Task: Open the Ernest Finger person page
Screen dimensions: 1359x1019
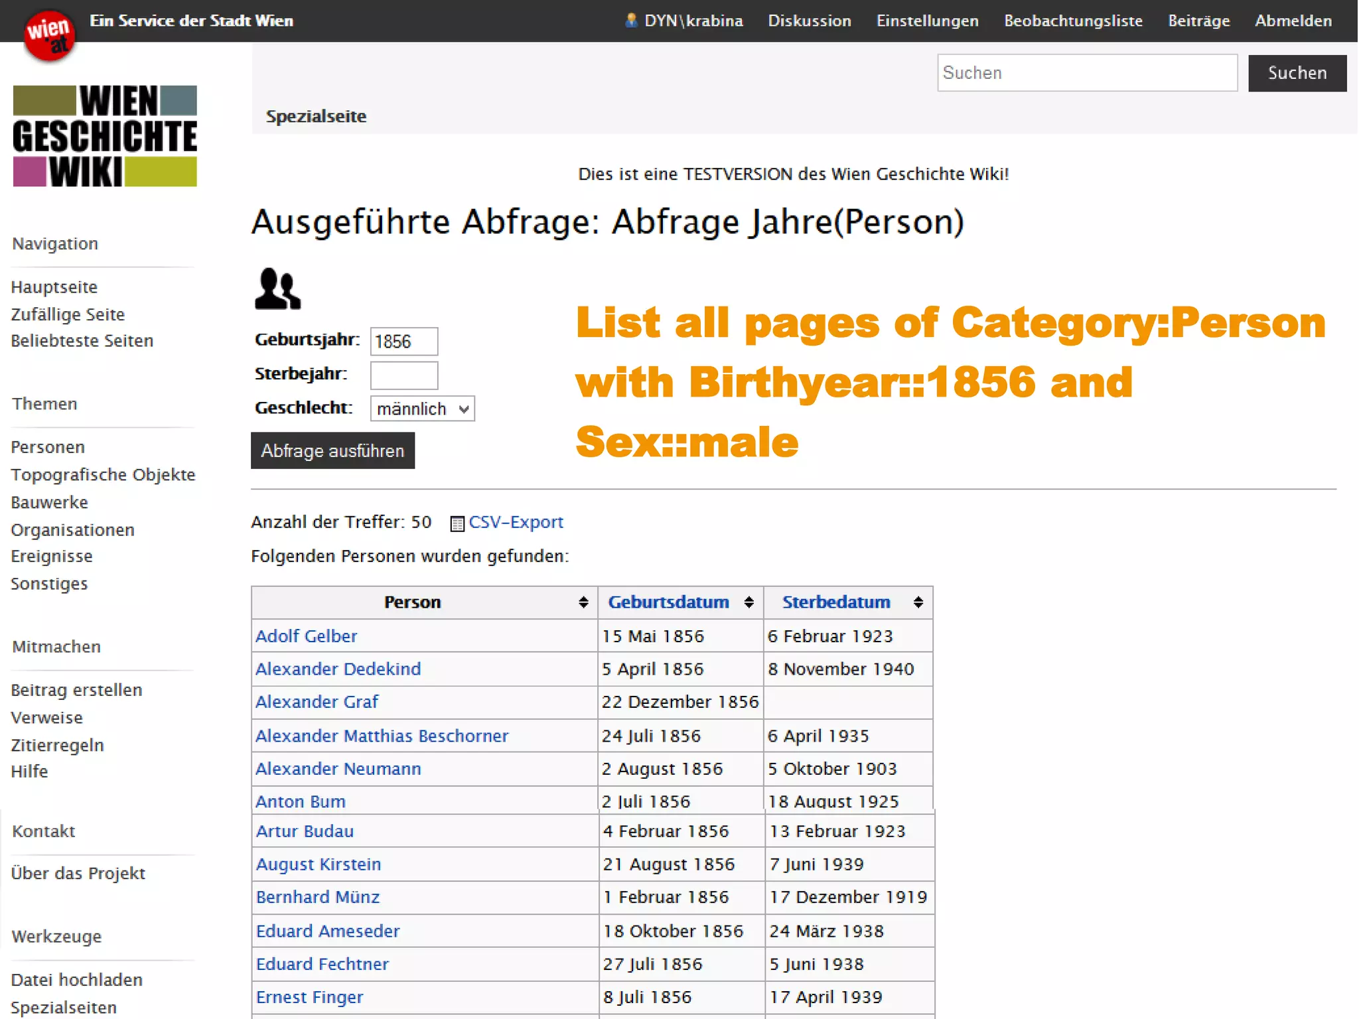Action: coord(310,997)
